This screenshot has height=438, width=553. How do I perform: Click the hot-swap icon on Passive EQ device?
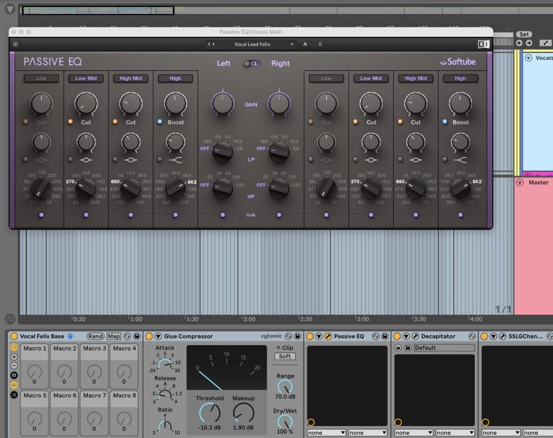[x=375, y=336]
